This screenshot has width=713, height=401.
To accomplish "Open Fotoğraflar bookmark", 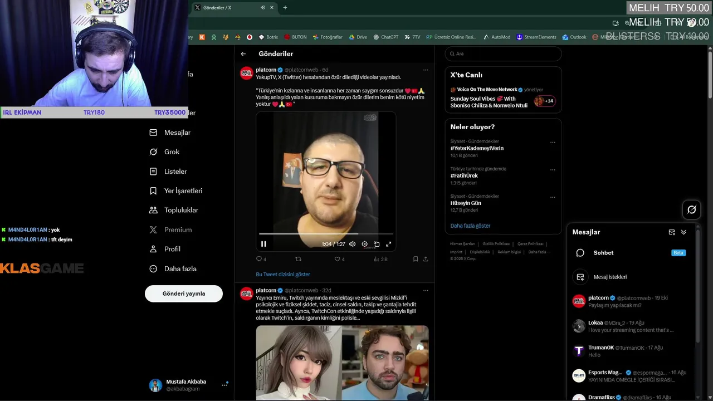I will point(328,37).
